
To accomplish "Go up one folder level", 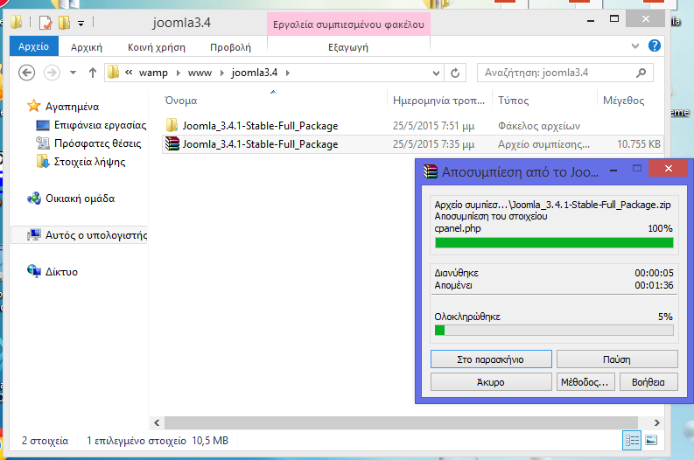I will pyautogui.click(x=92, y=73).
